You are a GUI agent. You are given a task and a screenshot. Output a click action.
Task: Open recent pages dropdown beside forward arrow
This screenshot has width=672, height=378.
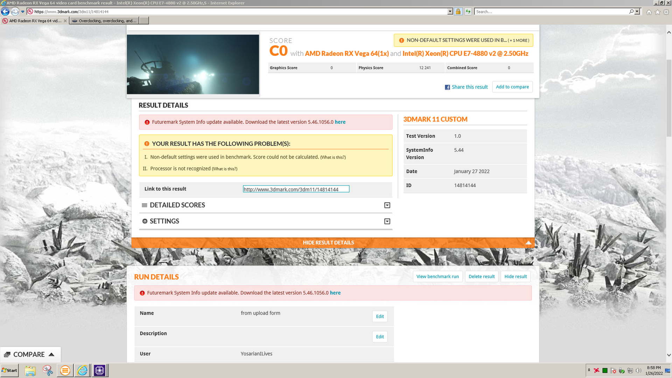pos(23,12)
